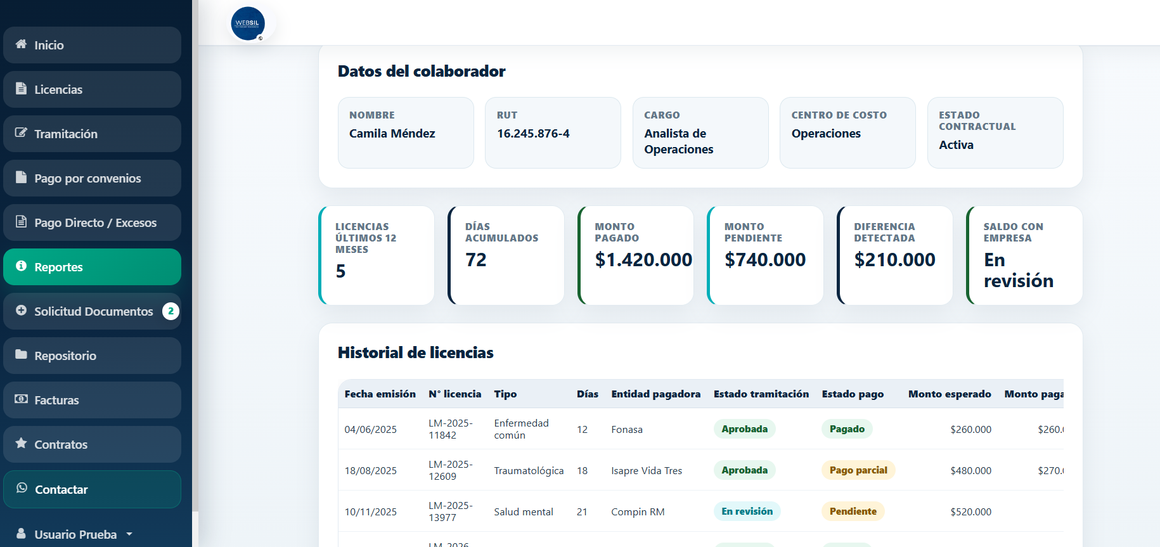
Task: Click license number LM-2025-12609
Action: (x=451, y=470)
